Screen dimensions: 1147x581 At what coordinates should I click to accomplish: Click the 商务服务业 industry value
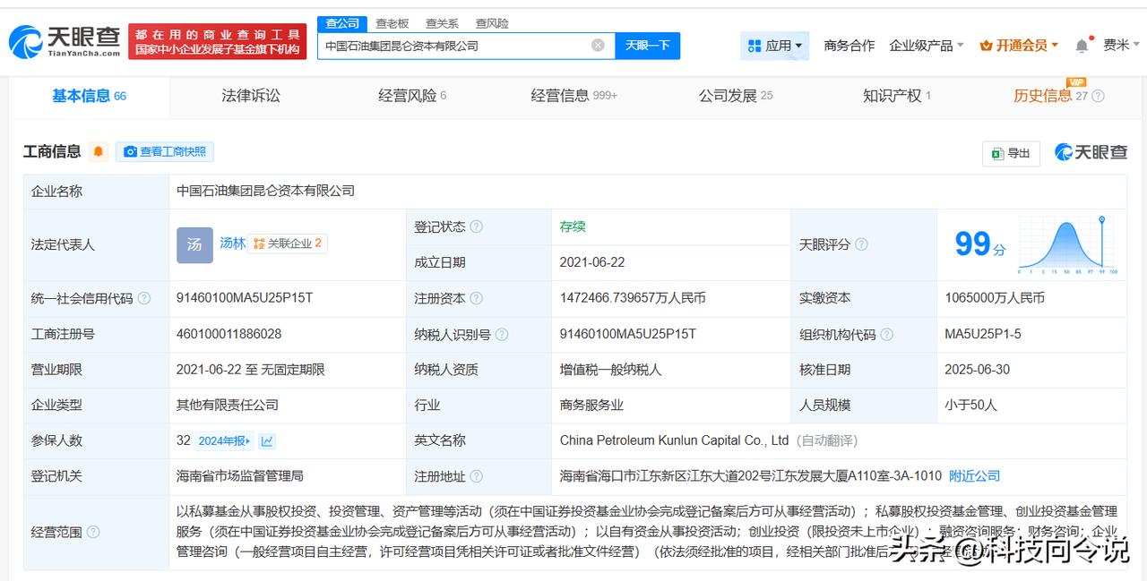point(591,405)
